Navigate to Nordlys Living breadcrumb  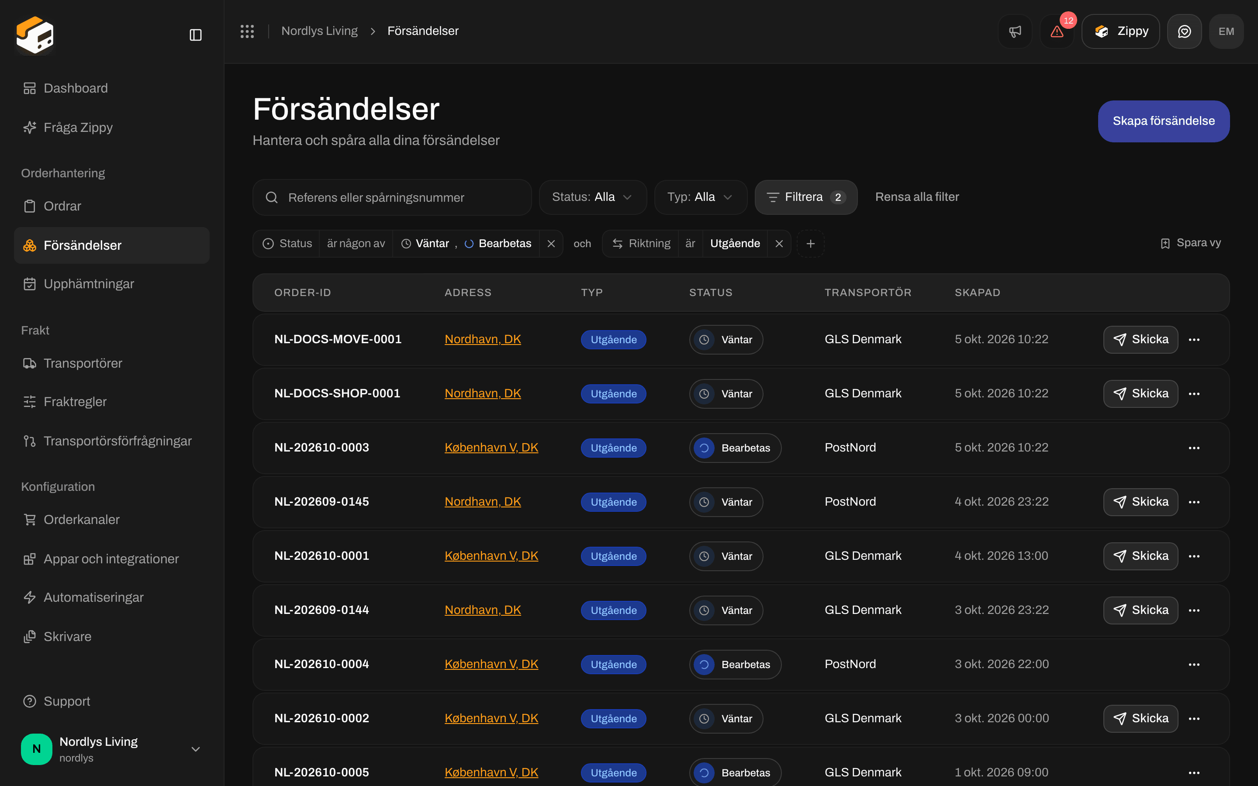pos(319,31)
